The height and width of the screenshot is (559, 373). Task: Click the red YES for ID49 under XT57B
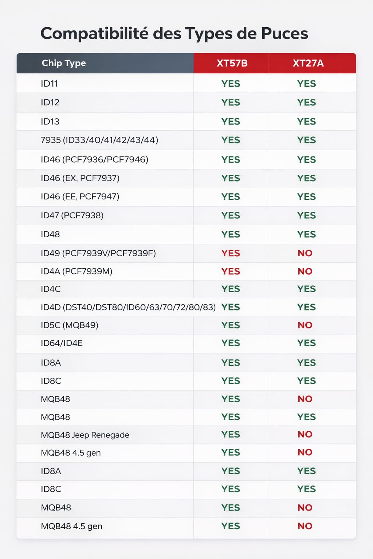click(x=231, y=253)
